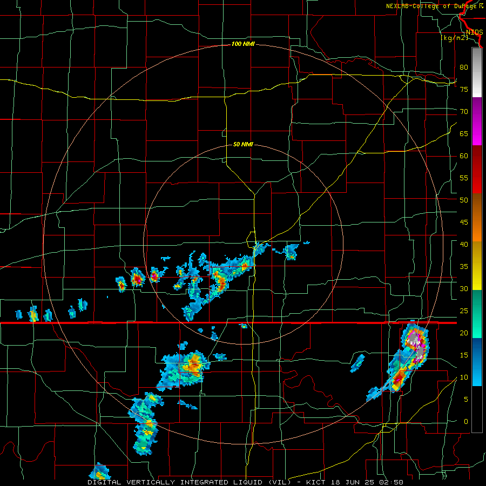The width and height of the screenshot is (486, 486).
Task: Click the "5" value on the scale
Action: (466, 400)
